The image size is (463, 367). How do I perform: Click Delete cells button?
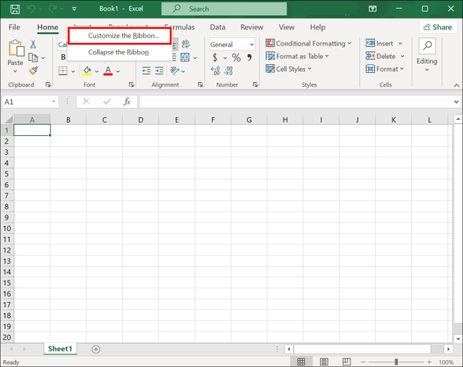381,56
